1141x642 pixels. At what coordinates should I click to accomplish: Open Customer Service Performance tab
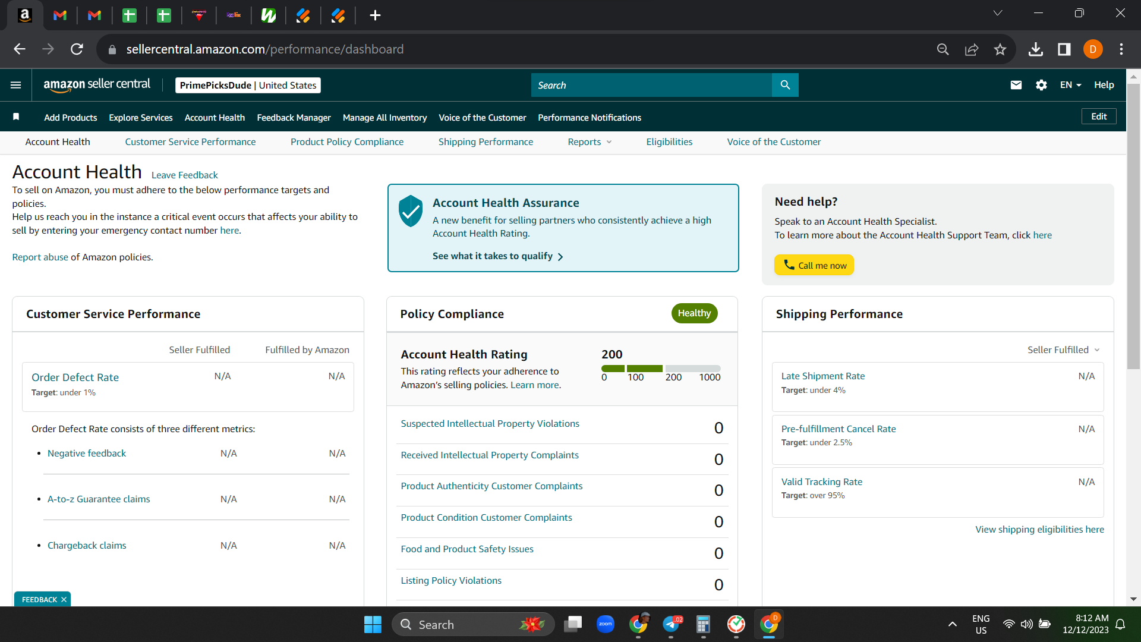pos(190,142)
